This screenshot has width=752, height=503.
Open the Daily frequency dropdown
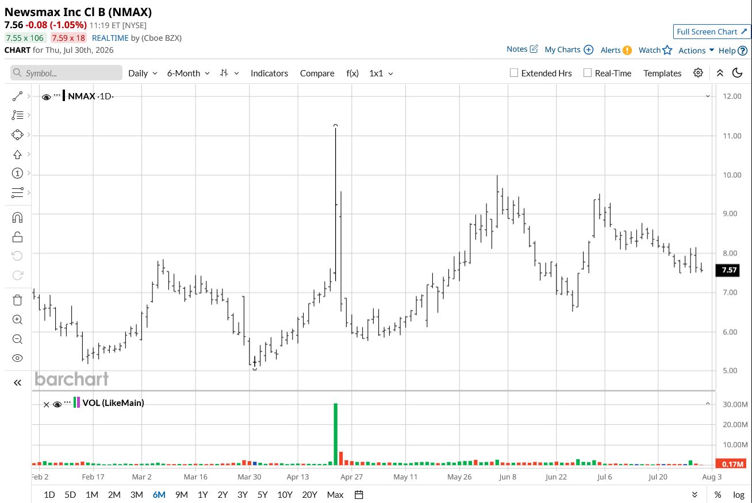click(x=143, y=73)
